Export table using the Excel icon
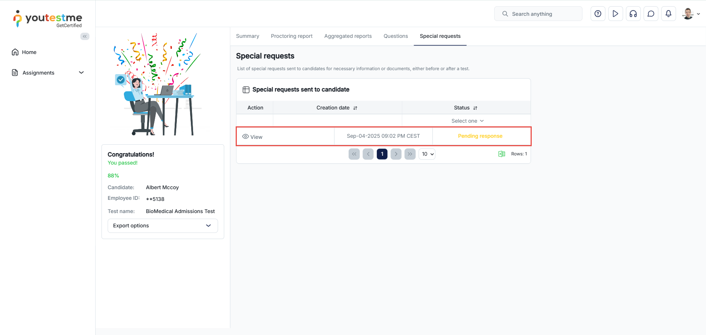This screenshot has height=335, width=706. [502, 154]
